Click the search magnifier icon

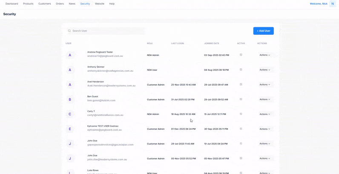pos(69,31)
